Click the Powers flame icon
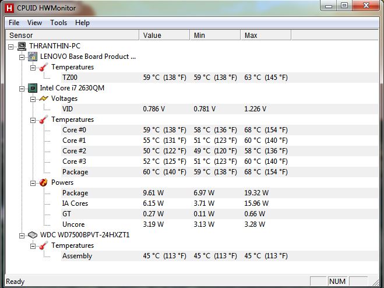This screenshot has width=384, height=288. point(44,182)
